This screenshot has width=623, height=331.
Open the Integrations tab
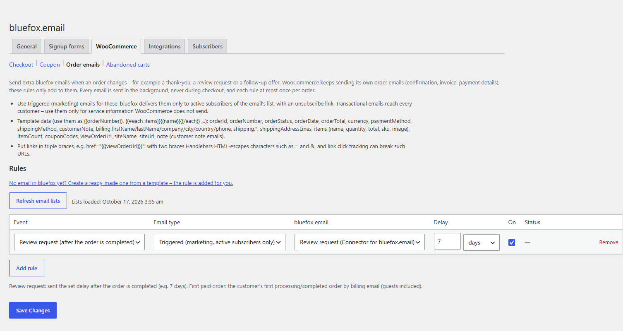[165, 46]
